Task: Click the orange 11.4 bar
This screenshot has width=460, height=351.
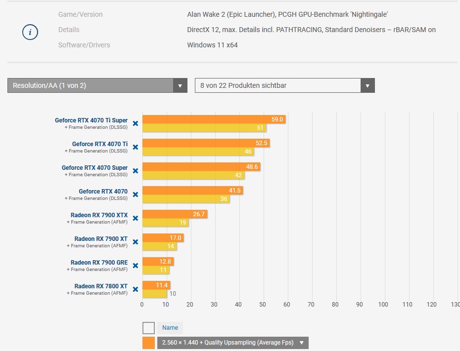Action: [x=156, y=285]
